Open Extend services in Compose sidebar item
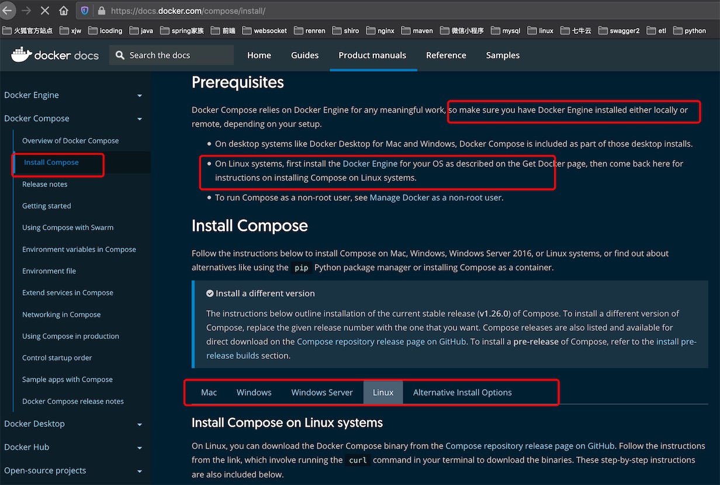This screenshot has height=485, width=720. coord(68,292)
